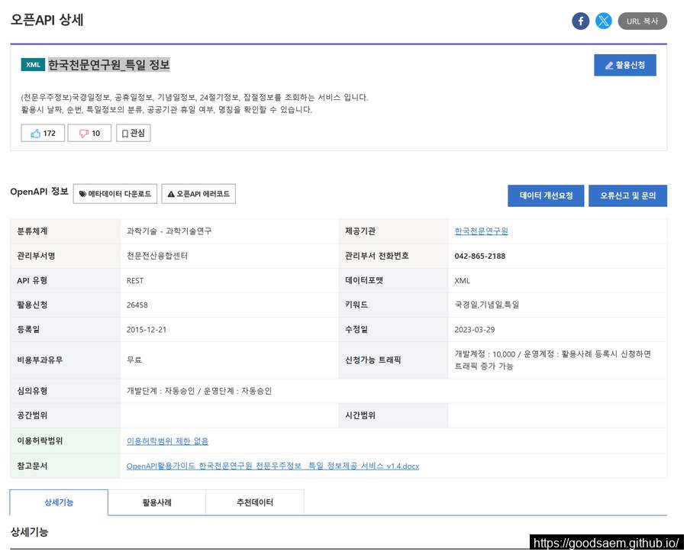Open the 오픈API 에러코드 list
687x555 pixels.
click(x=198, y=194)
